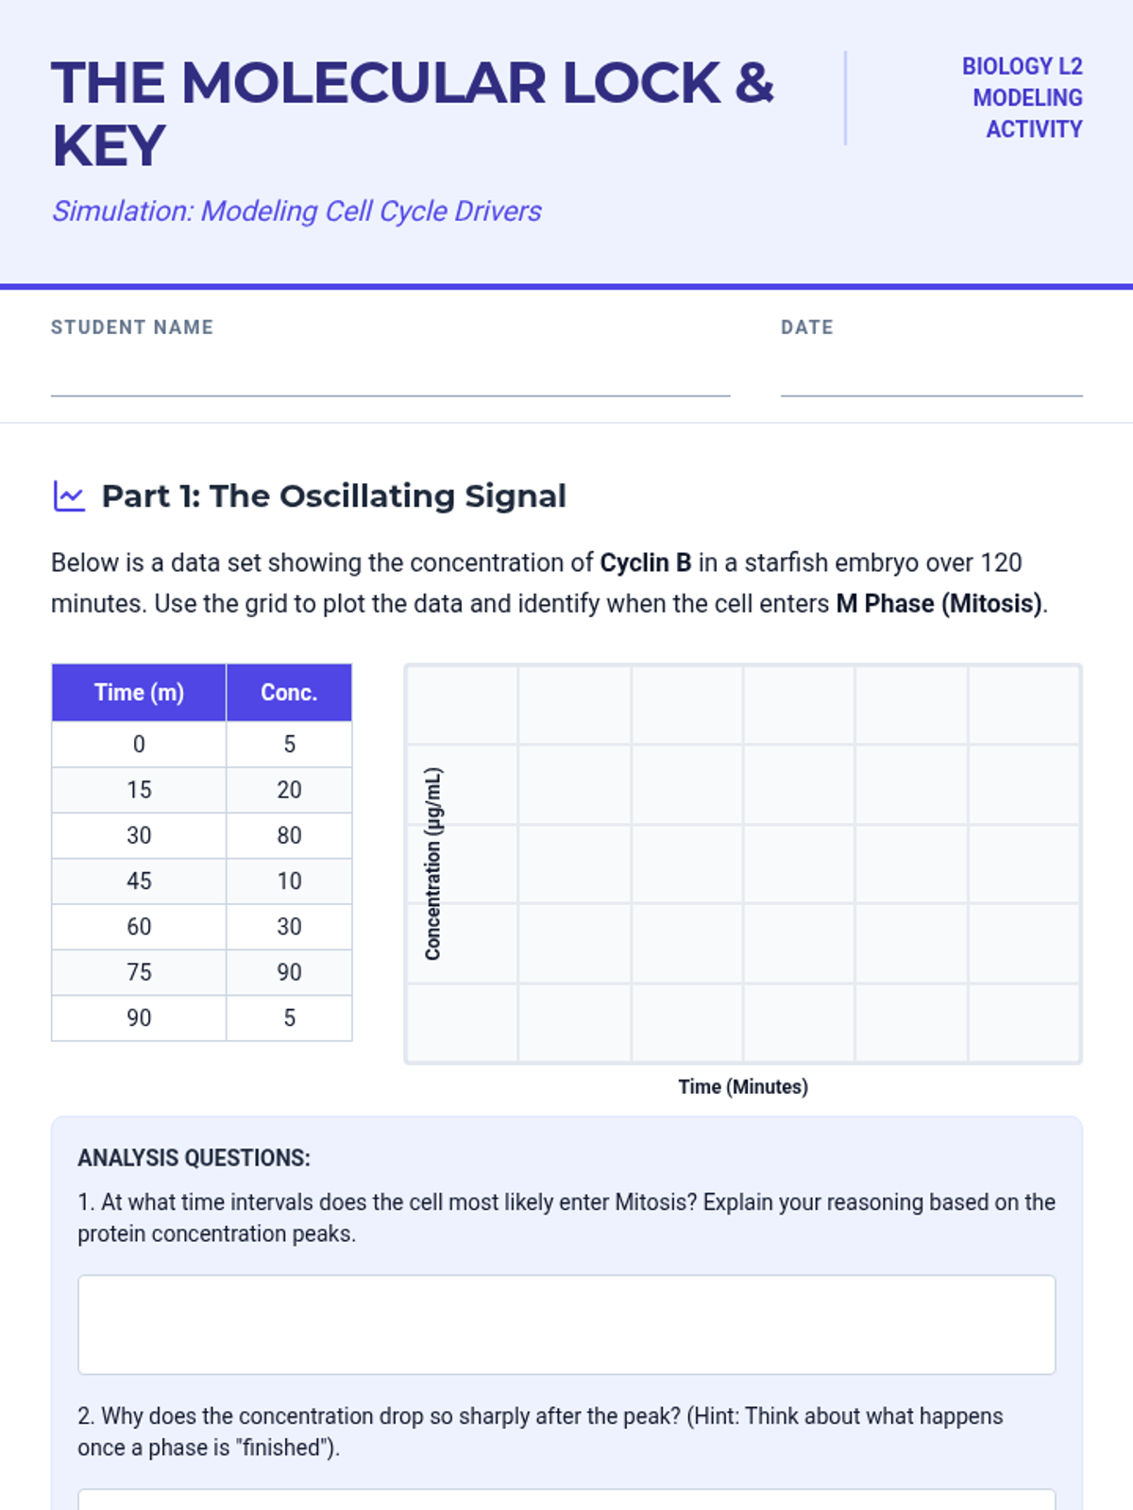1133x1510 pixels.
Task: Click the Conc. table header
Action: (x=289, y=693)
